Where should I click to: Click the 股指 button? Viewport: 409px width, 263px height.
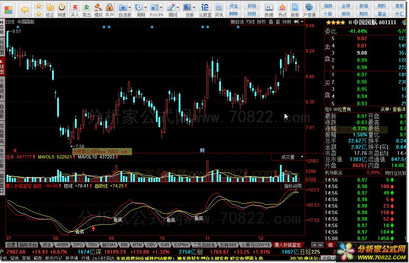pyautogui.click(x=363, y=6)
